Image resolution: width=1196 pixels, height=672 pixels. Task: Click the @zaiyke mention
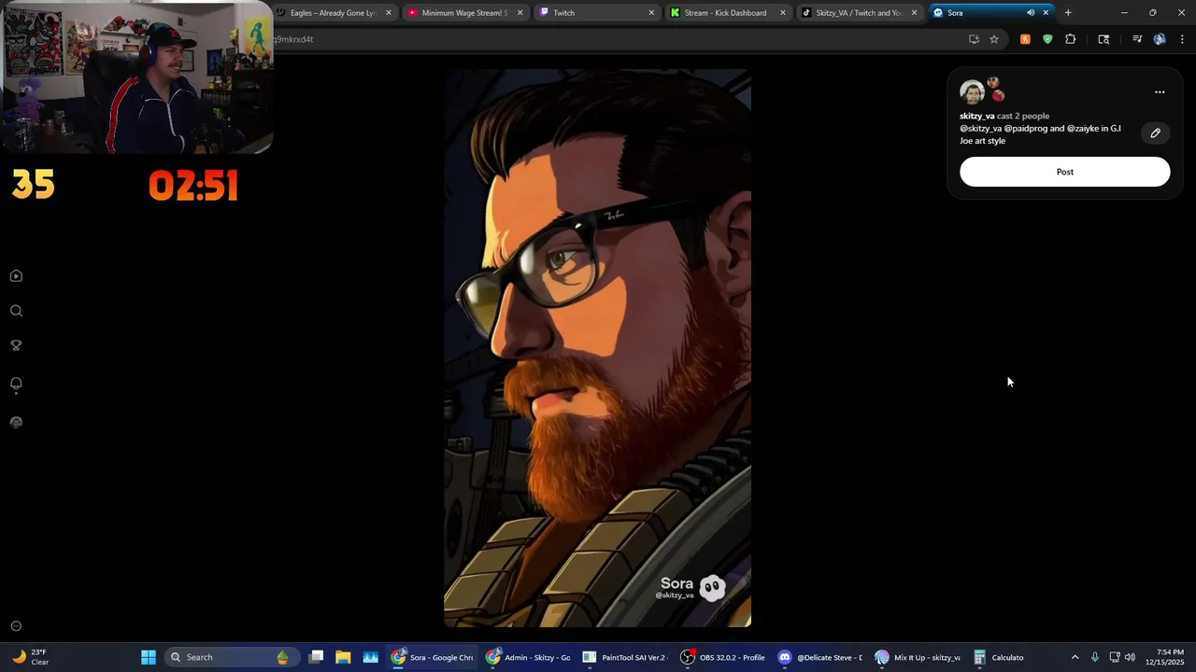[x=1083, y=129]
